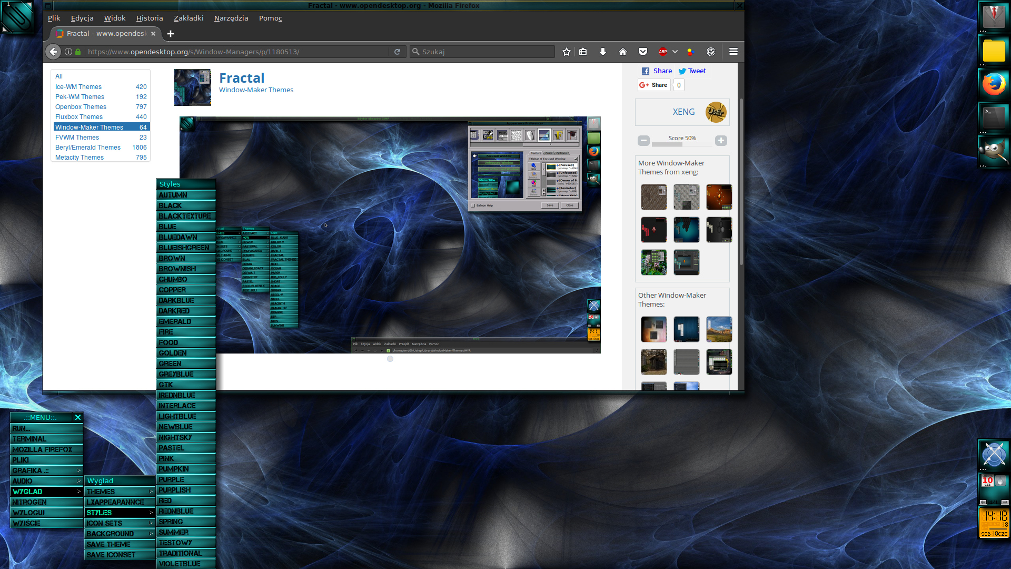Open the Downloads arrow icon

(x=603, y=52)
